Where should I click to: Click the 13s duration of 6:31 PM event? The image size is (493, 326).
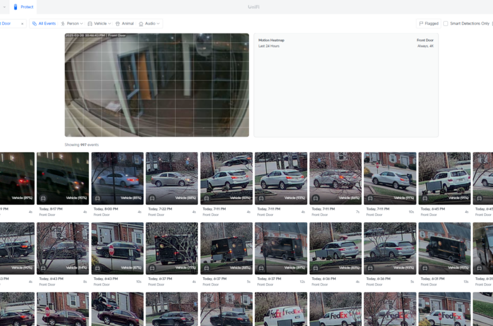pyautogui.click(x=466, y=282)
